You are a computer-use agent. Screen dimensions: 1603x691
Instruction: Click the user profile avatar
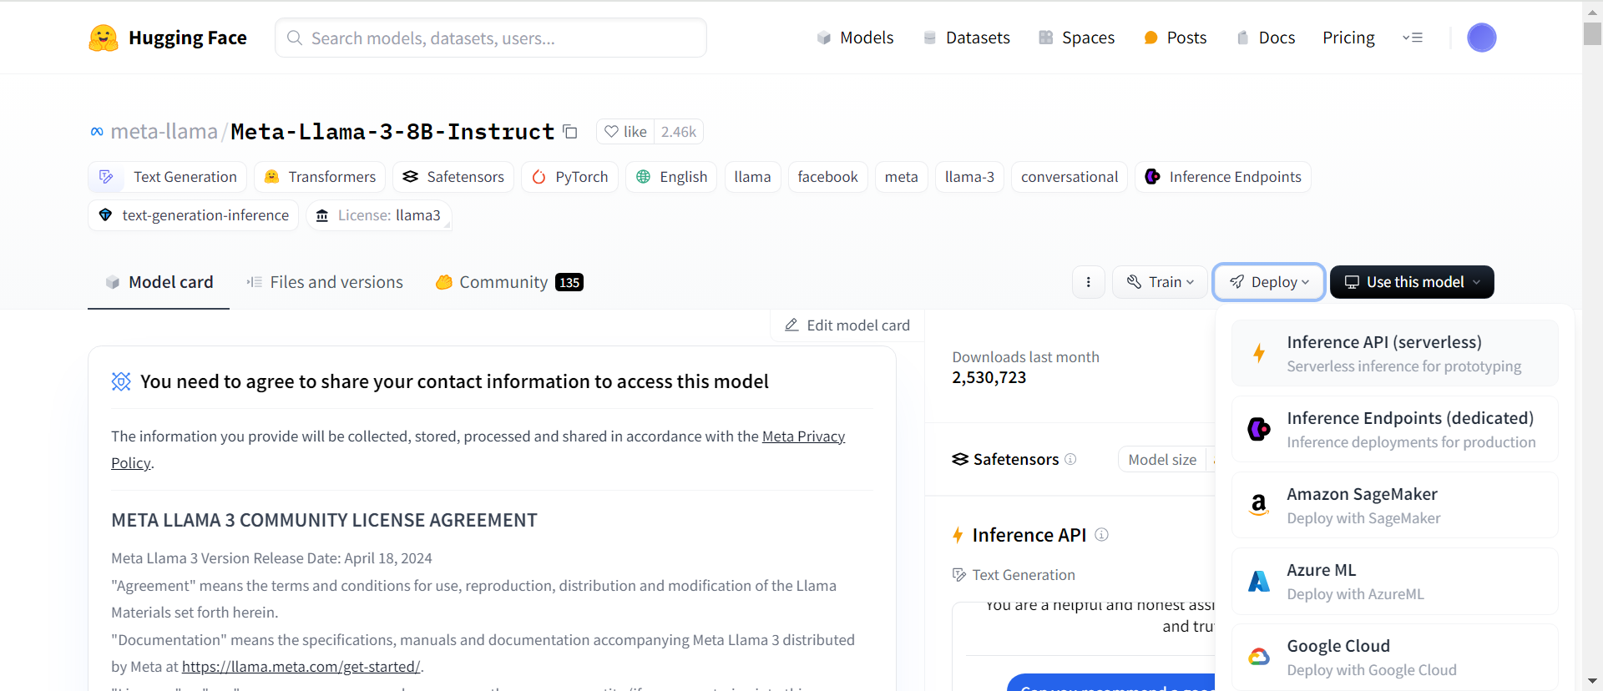[x=1482, y=38]
